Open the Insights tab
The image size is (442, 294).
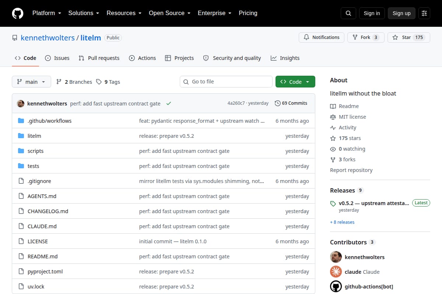coord(285,58)
